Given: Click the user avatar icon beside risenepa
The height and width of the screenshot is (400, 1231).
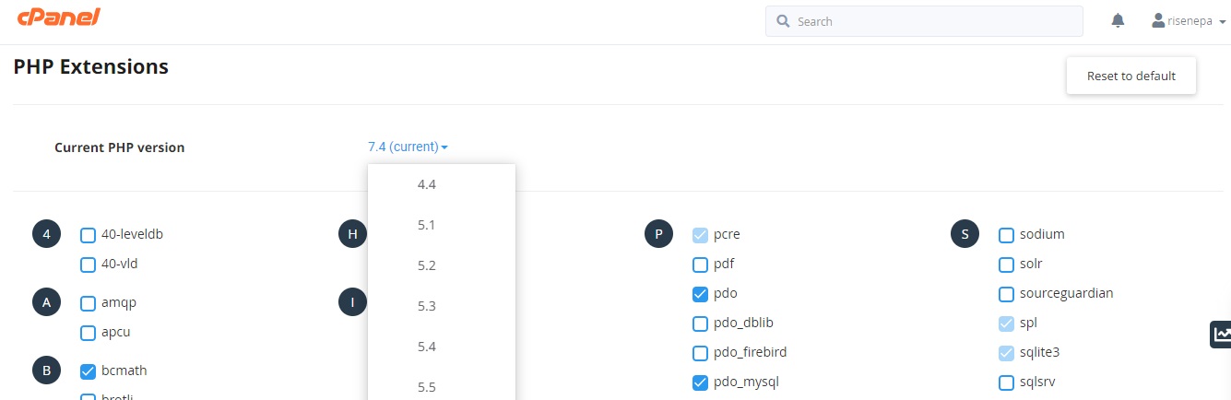Looking at the screenshot, I should 1158,20.
